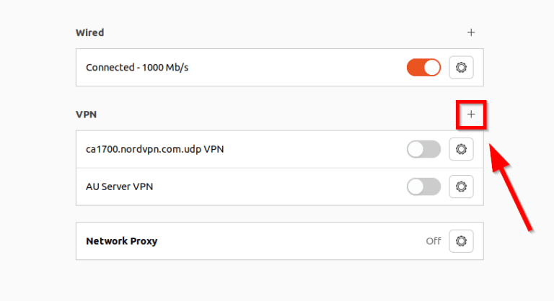Click the Network Proxy "Off" status
554x301 pixels.
point(433,241)
